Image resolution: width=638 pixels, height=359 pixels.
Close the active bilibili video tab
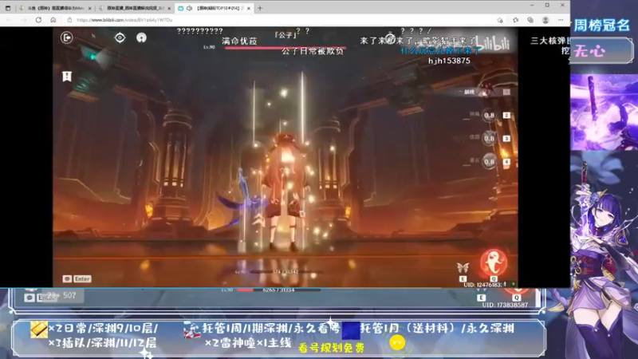click(x=249, y=8)
